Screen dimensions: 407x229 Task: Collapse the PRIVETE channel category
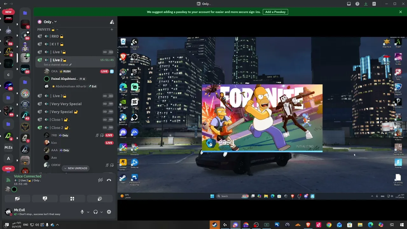click(48, 30)
